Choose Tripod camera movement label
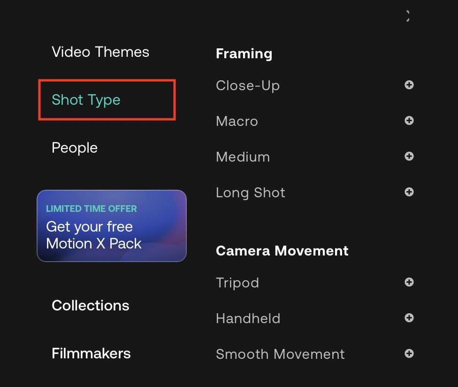 (x=237, y=283)
